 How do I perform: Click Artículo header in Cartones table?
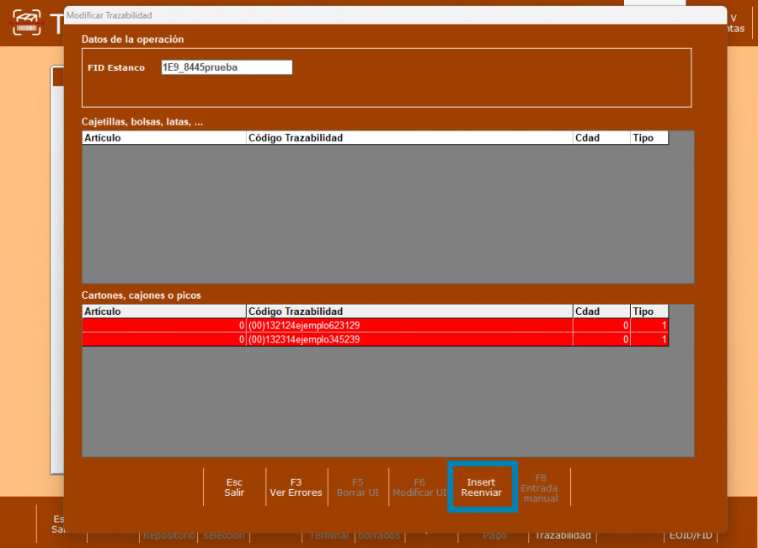point(163,311)
